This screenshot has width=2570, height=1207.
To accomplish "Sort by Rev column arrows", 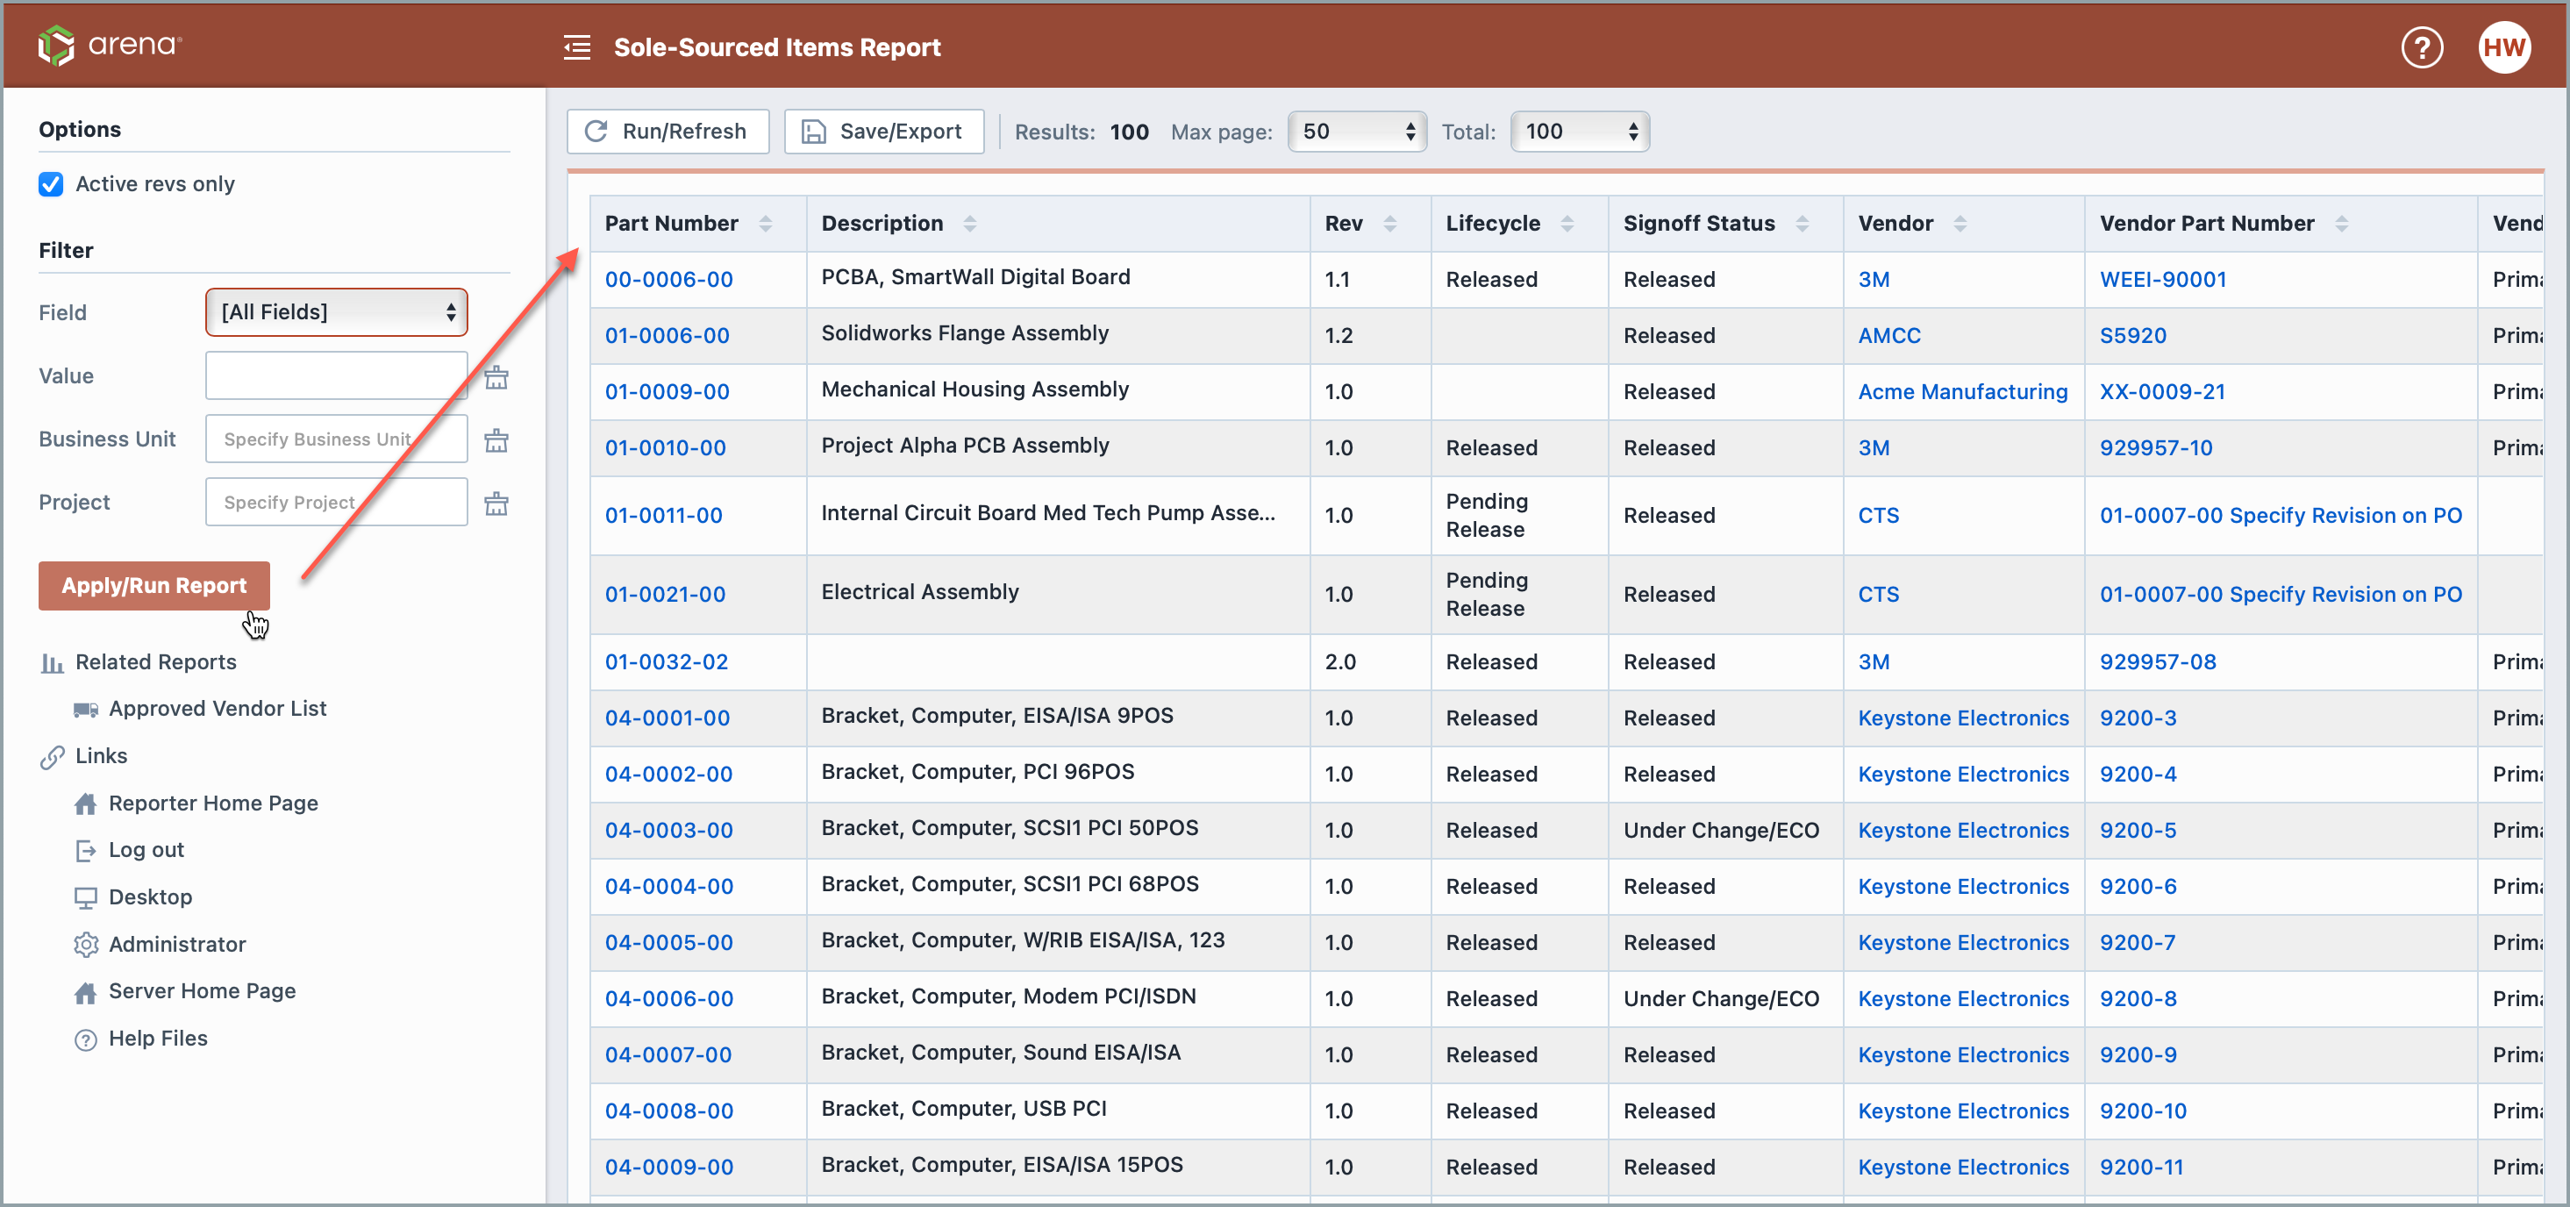I will click(1389, 224).
